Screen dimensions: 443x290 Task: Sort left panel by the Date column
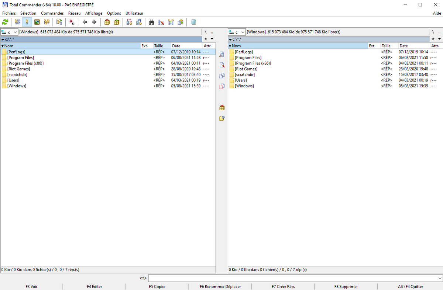pyautogui.click(x=186, y=46)
